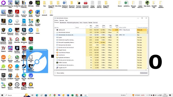This screenshot has width=173, height=97.
Task: Open the Vista menu
Action: tap(66, 20)
